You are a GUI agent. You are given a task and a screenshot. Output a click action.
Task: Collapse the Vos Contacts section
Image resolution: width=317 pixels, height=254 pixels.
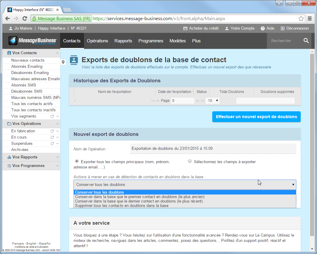point(58,53)
